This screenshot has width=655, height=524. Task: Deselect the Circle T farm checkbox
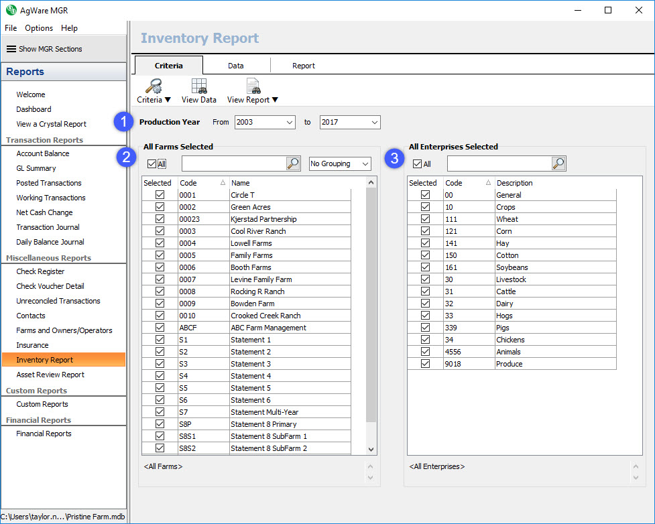coord(160,195)
